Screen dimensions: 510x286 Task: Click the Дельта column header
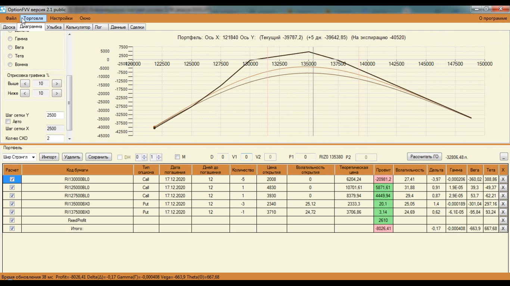(x=436, y=170)
